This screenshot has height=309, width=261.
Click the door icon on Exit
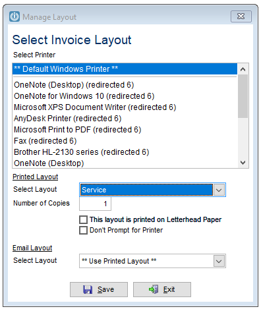[154, 289]
